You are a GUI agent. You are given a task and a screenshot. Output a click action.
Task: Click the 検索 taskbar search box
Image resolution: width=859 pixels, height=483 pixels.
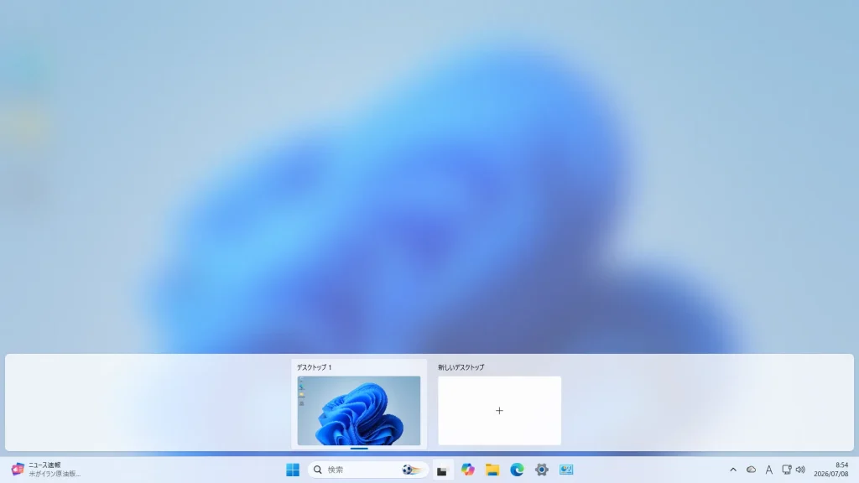[367, 470]
